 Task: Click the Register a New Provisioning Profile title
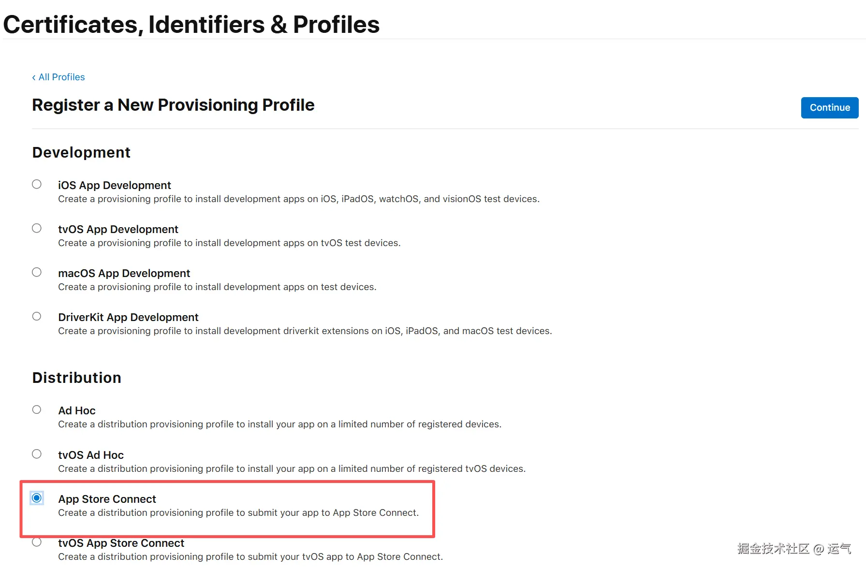point(173,105)
